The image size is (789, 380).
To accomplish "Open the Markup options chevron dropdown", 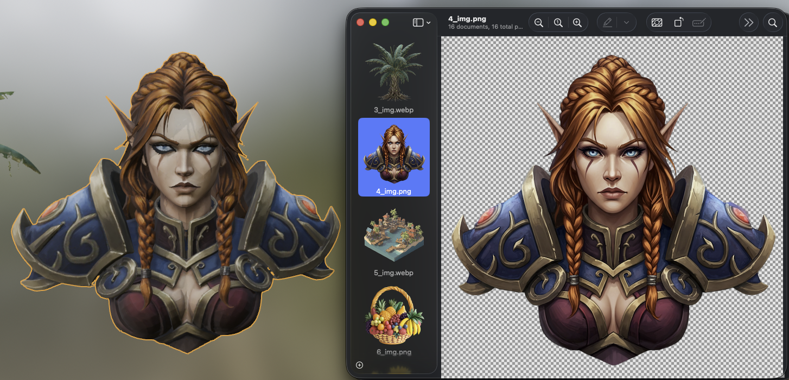I will click(627, 23).
